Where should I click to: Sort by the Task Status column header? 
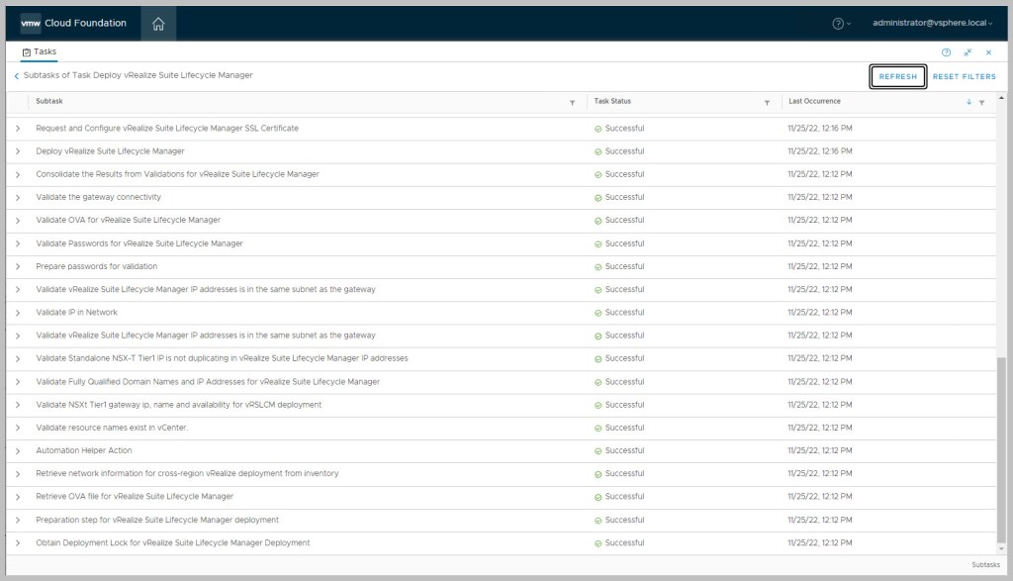pos(612,101)
